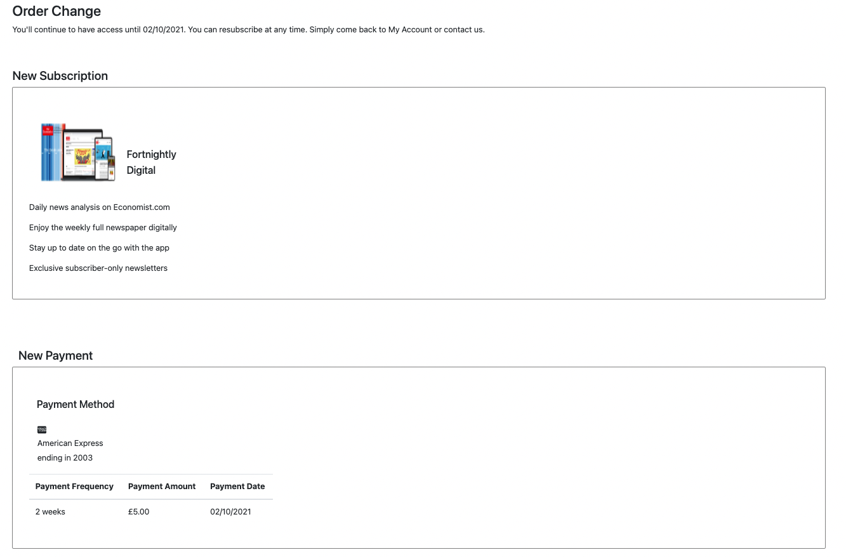Click the Economist subscription product image
This screenshot has height=557, width=846.
tap(77, 152)
